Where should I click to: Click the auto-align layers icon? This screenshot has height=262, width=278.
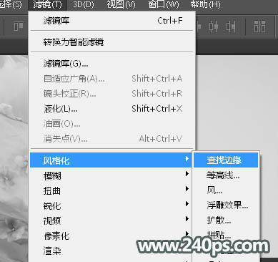tap(259, 26)
